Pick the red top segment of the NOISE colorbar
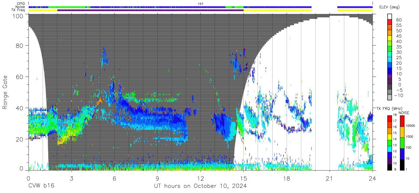This screenshot has height=193, width=419. (402, 121)
